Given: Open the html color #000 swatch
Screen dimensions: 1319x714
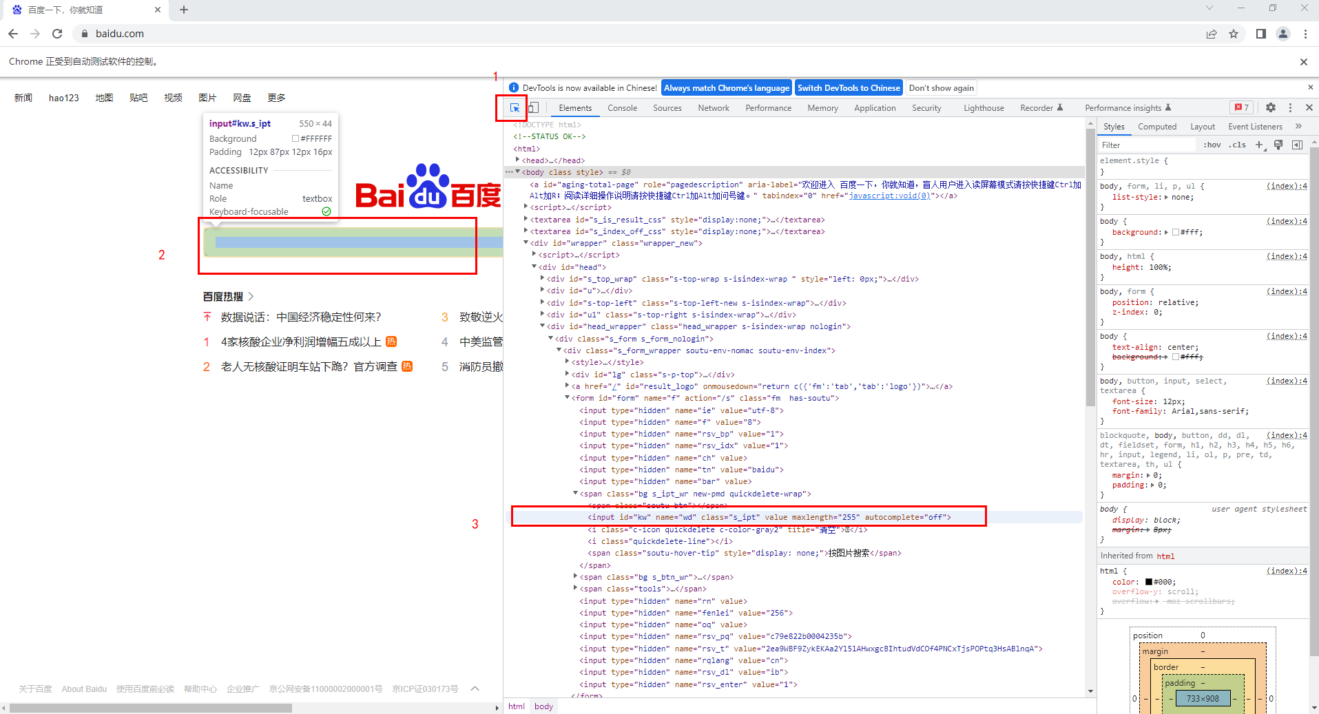Looking at the screenshot, I should (x=1149, y=582).
